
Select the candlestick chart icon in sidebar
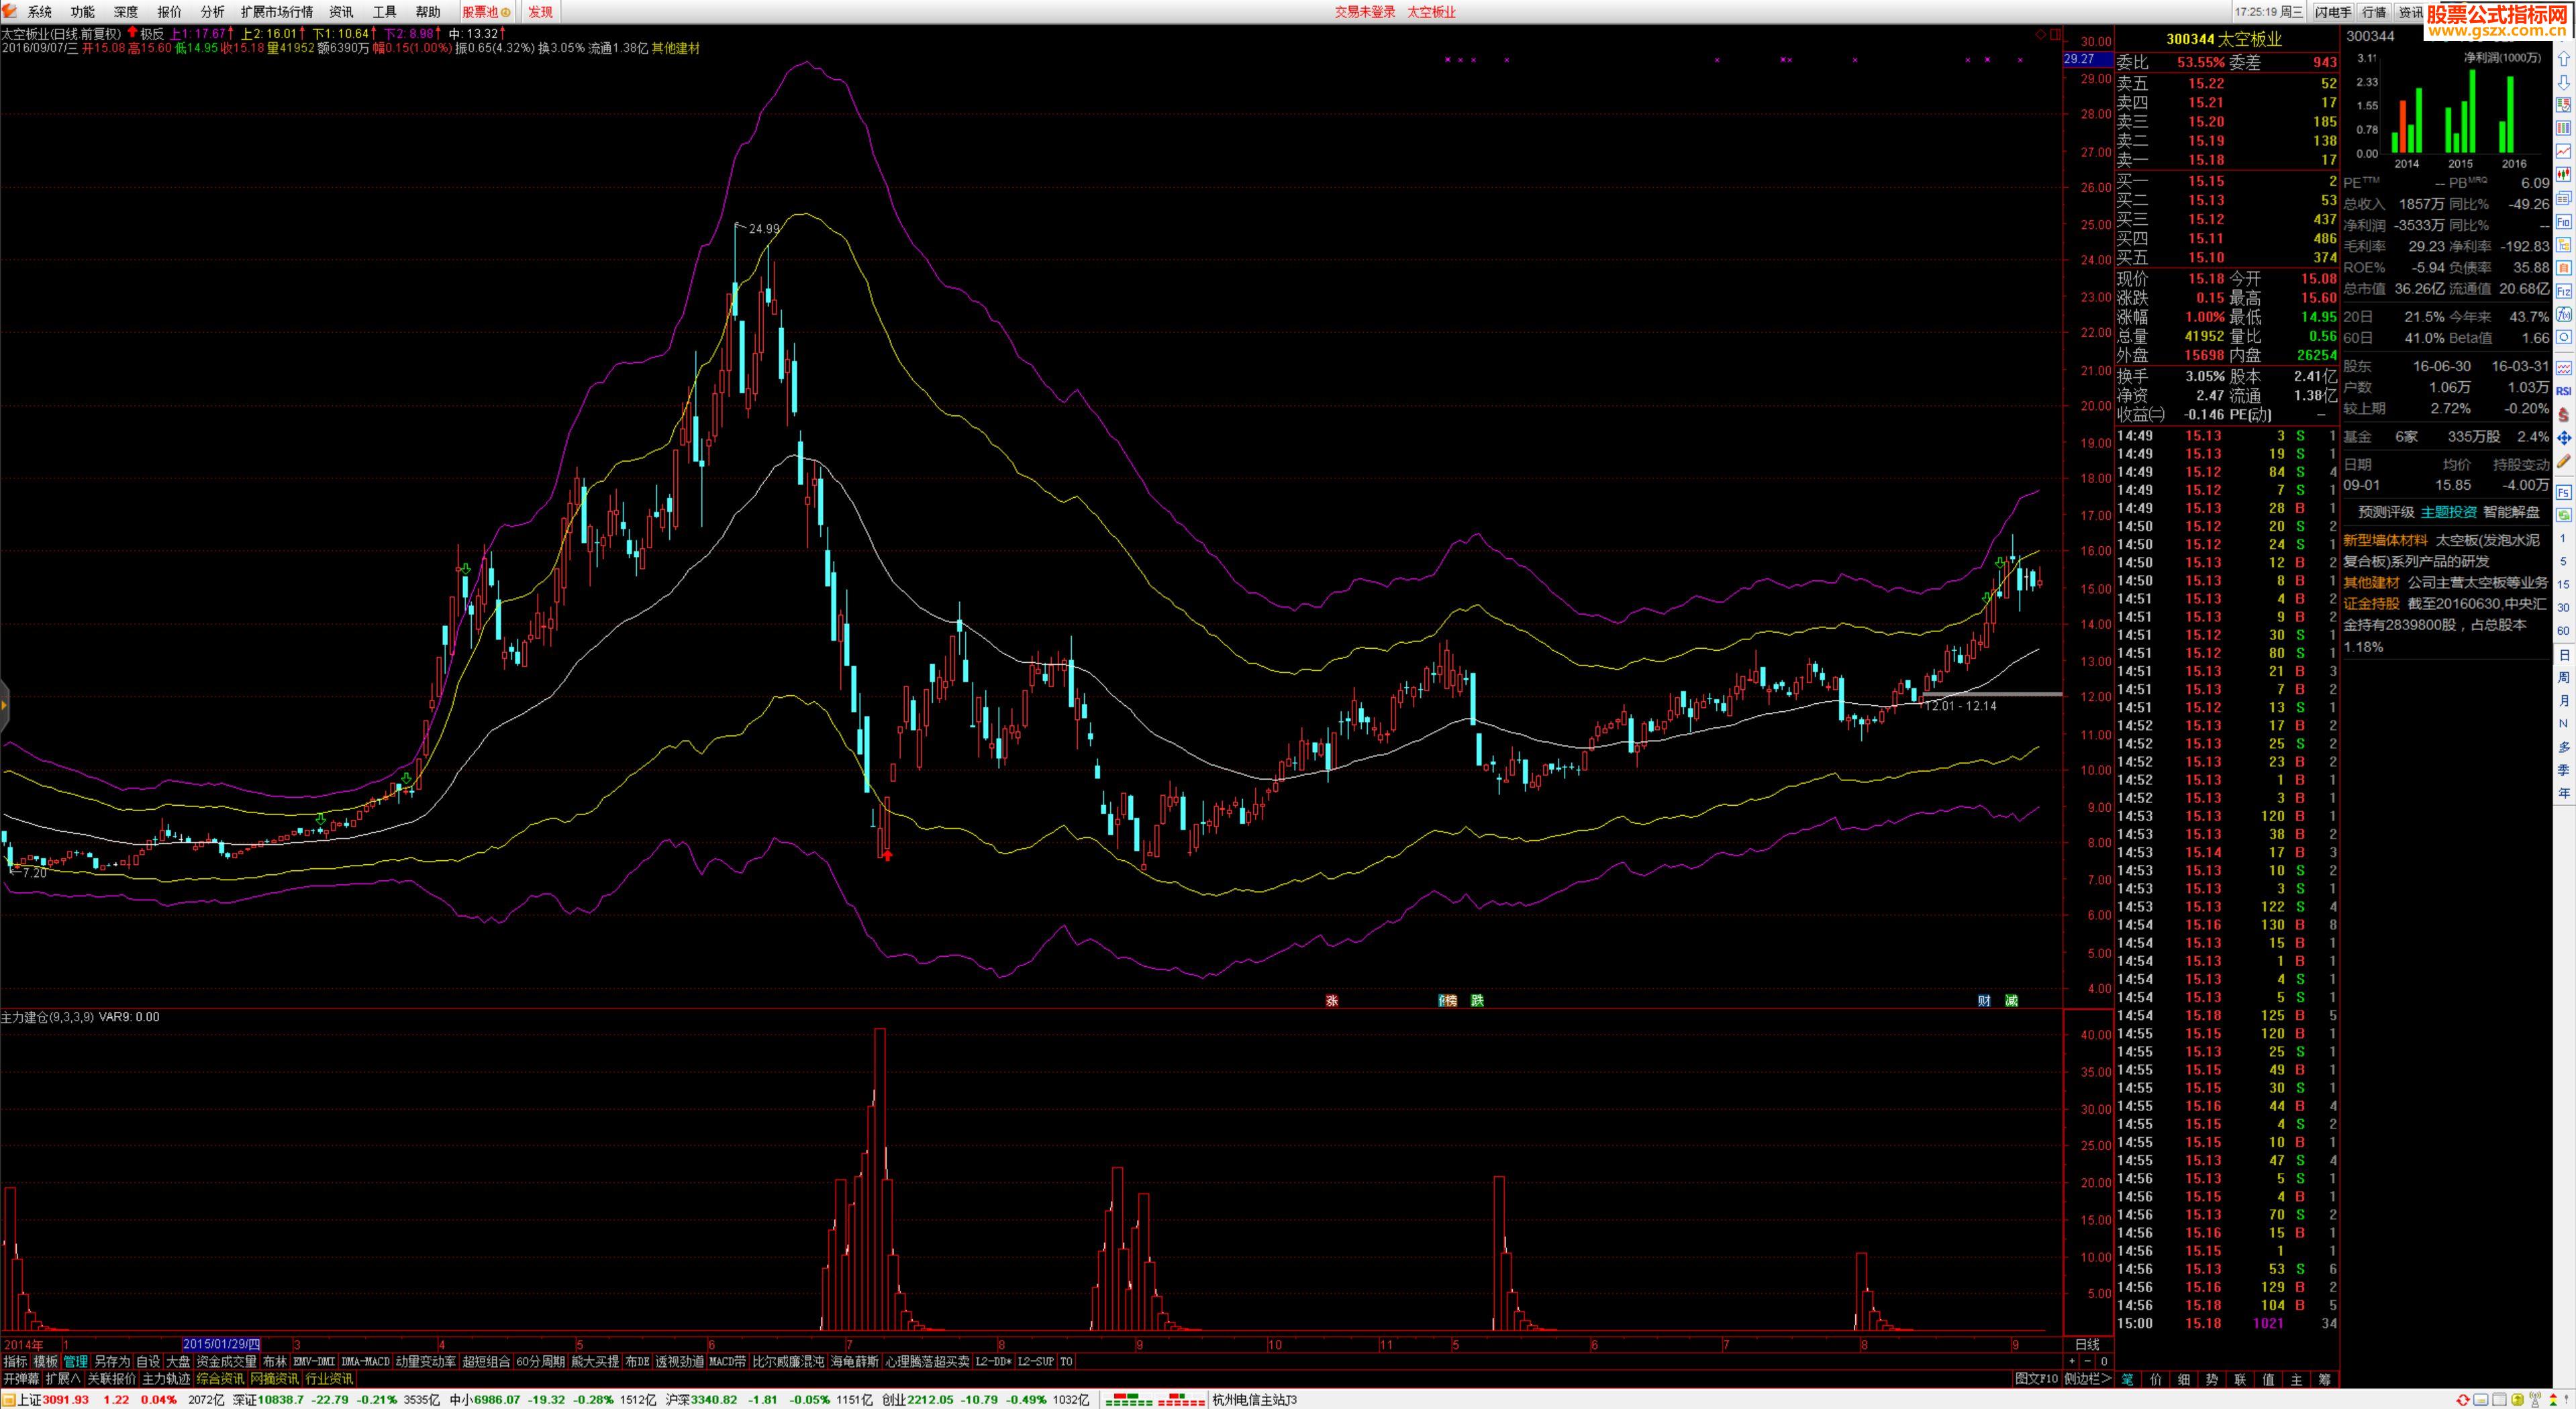pyautogui.click(x=2563, y=175)
